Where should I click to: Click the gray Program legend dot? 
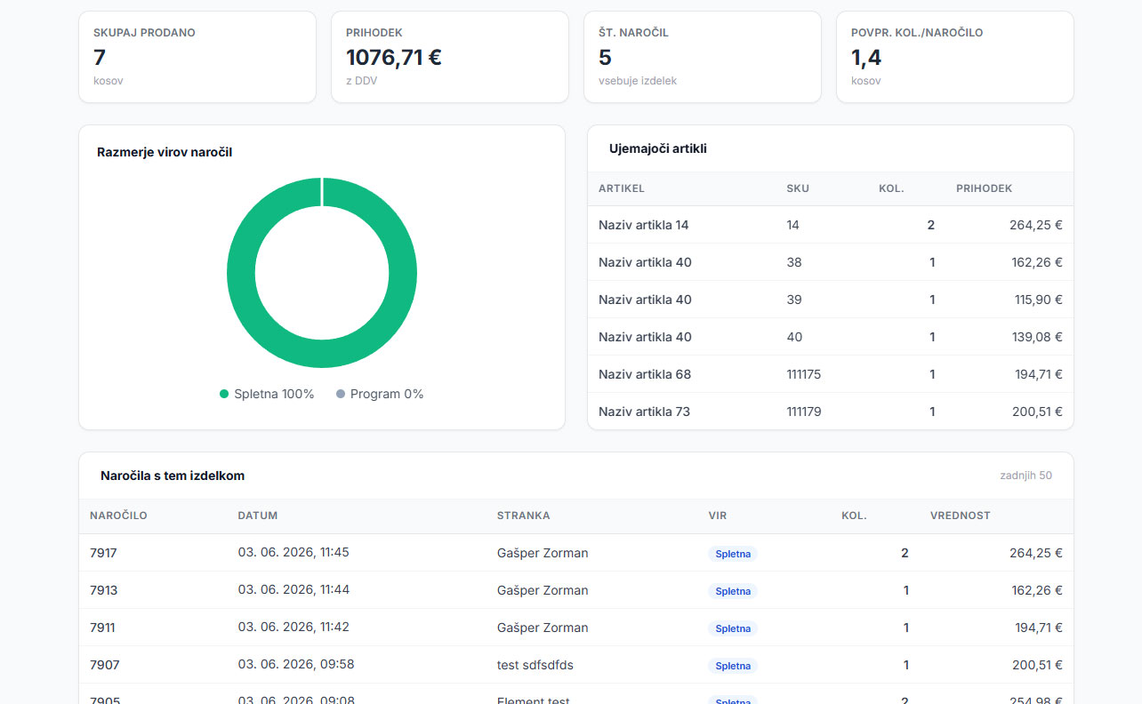pyautogui.click(x=341, y=394)
